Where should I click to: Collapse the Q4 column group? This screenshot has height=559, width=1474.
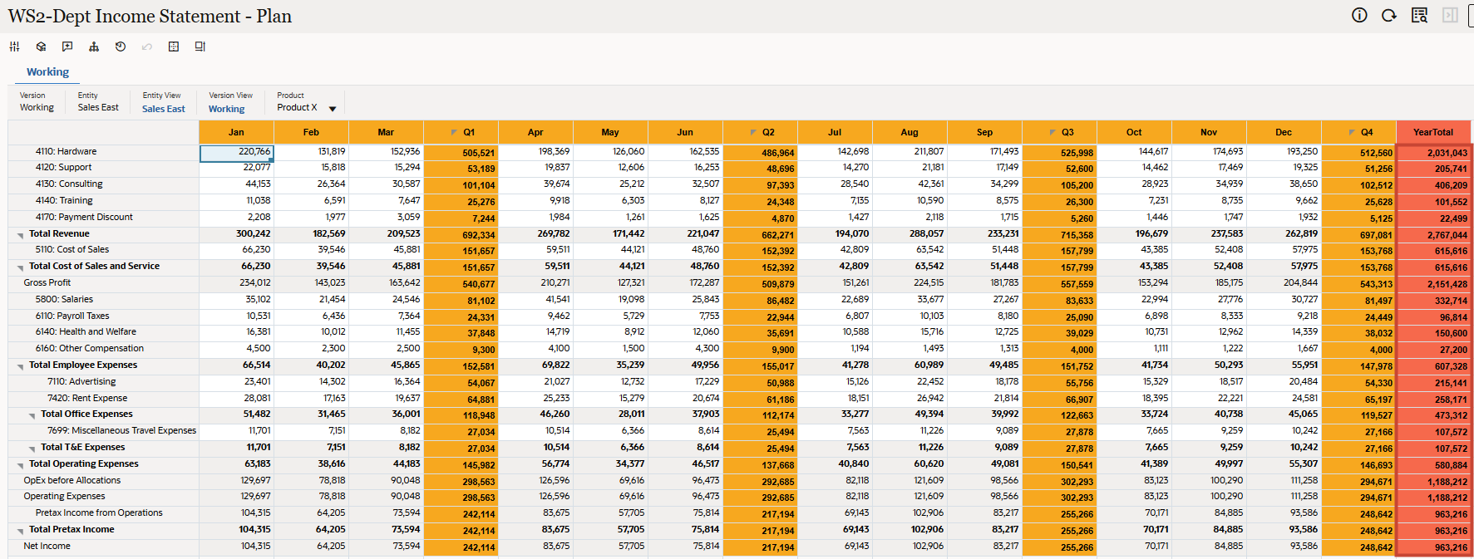point(1352,133)
